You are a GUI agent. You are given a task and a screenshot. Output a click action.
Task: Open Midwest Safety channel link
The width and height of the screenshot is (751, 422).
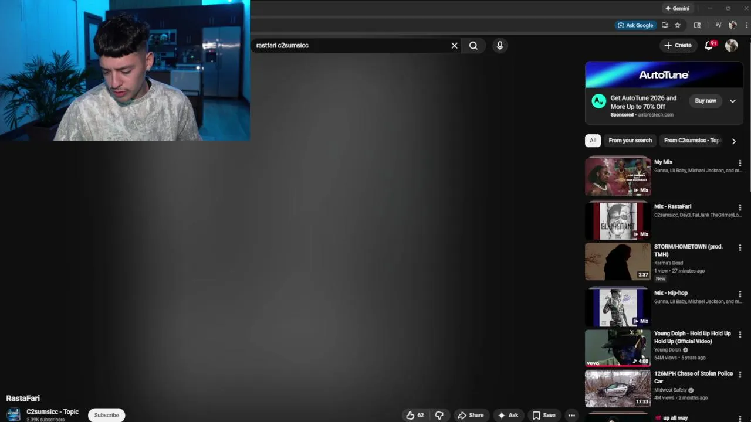[671, 390]
